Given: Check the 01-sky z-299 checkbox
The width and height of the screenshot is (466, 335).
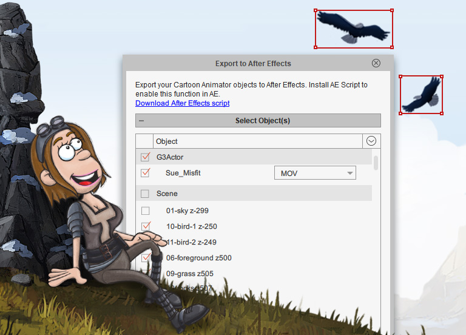Looking at the screenshot, I should 145,211.
